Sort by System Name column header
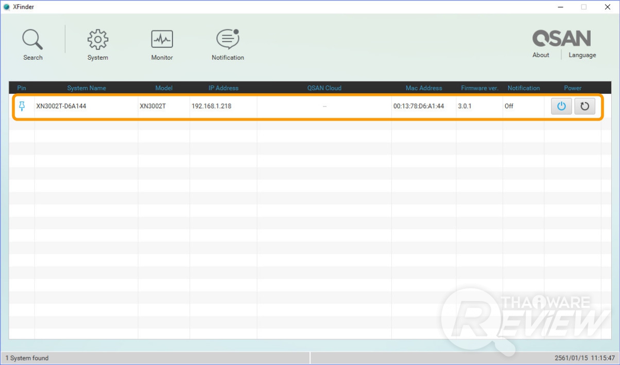The height and width of the screenshot is (365, 620). tap(87, 88)
